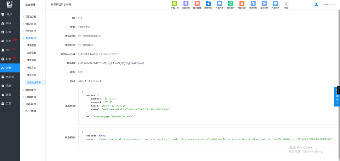Expand the 页面设置 tree section
Screen dimensions: 340x161
[31, 17]
